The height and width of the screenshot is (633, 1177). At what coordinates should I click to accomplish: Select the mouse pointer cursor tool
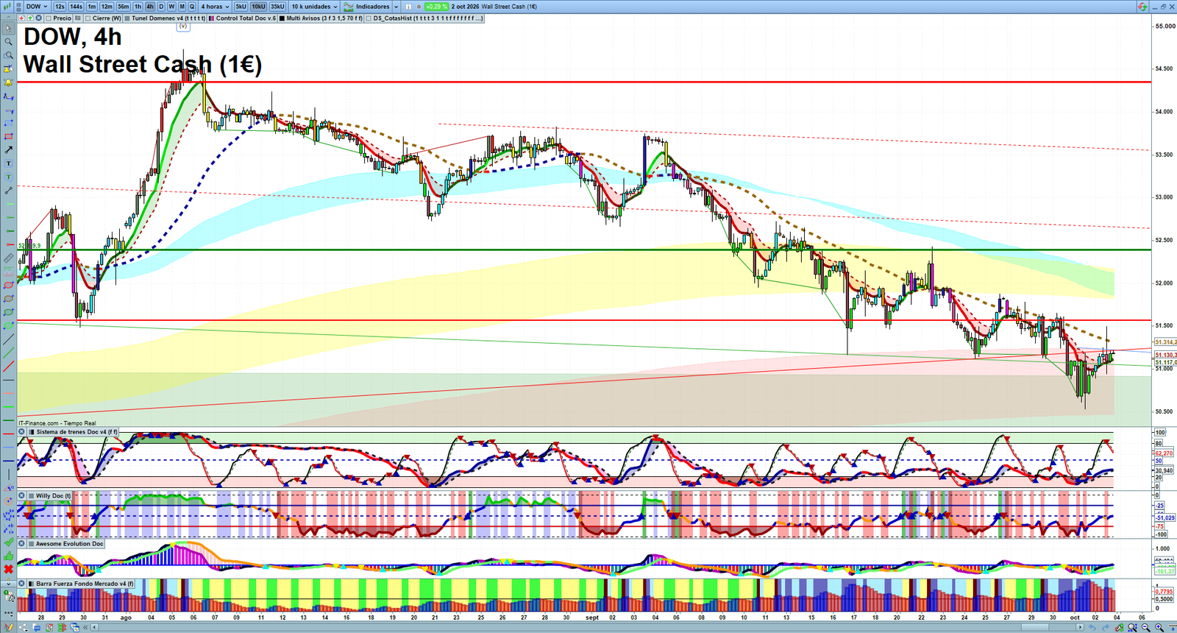pyautogui.click(x=9, y=29)
